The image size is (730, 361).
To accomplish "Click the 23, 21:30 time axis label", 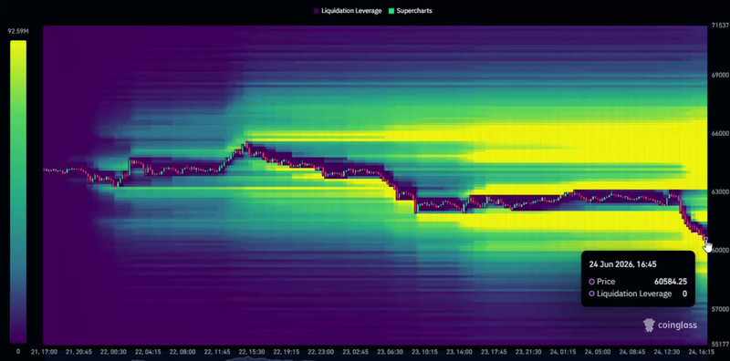I will tap(528, 352).
